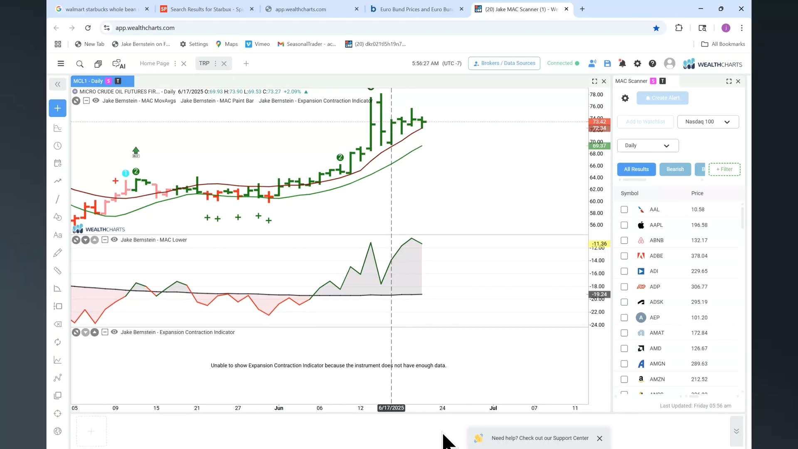Open the settings gear in top header
Viewport: 798px width, 449px height.
click(x=637, y=64)
